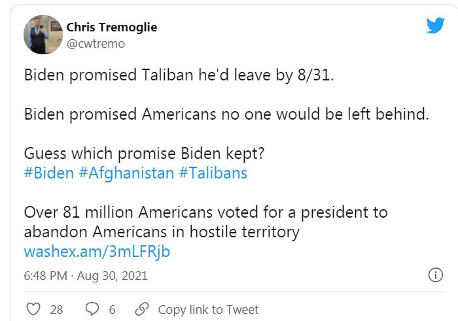The height and width of the screenshot is (321, 458).
Task: Open the @cwtremo handle link
Action: coord(96,44)
